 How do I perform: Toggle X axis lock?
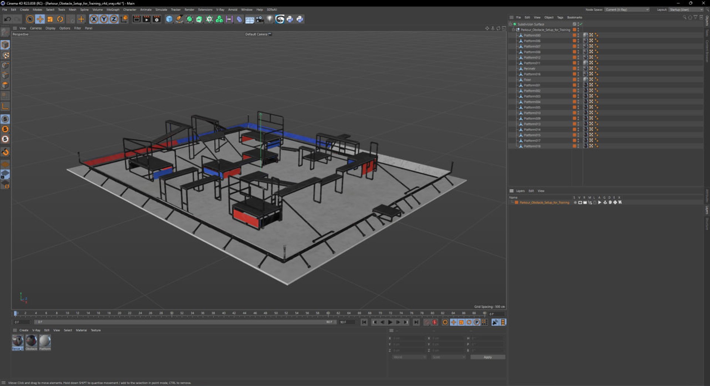94,19
